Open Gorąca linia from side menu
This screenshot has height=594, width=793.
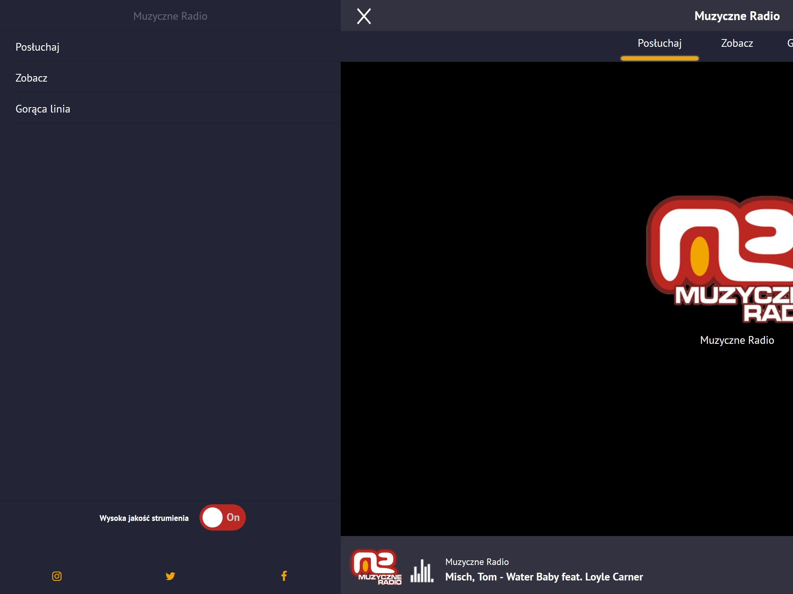pos(43,109)
